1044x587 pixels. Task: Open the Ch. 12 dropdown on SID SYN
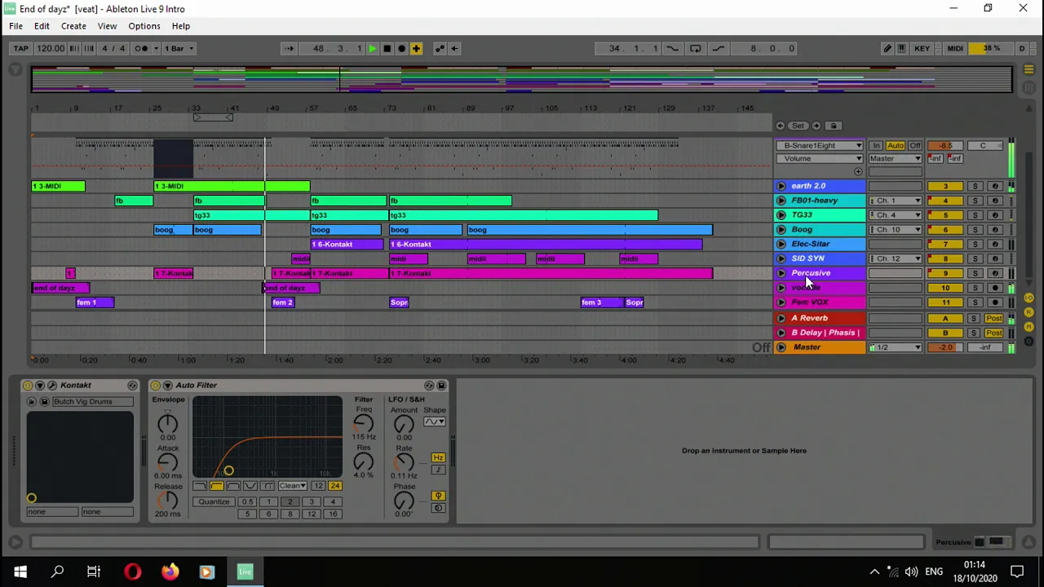pyautogui.click(x=895, y=259)
